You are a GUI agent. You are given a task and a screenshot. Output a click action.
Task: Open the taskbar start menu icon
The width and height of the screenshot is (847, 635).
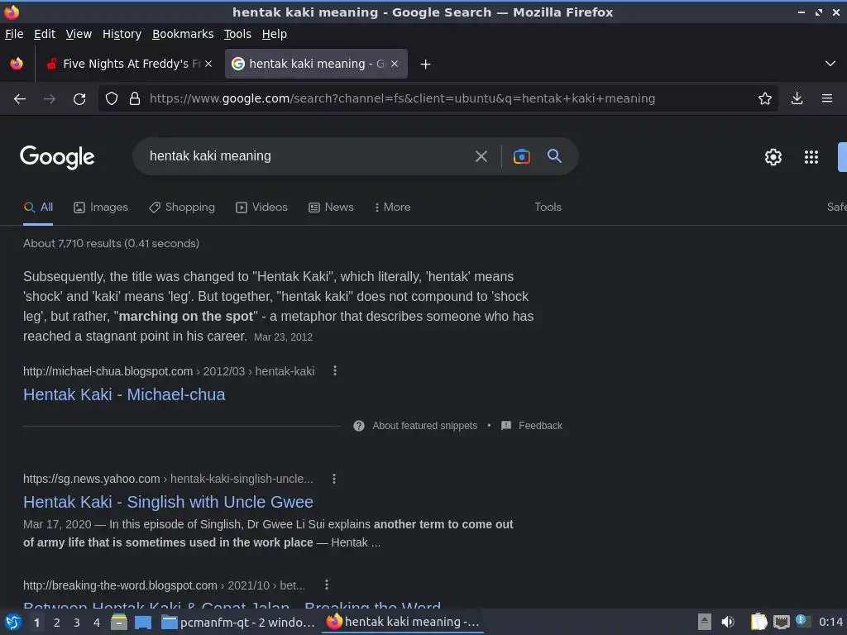point(13,622)
